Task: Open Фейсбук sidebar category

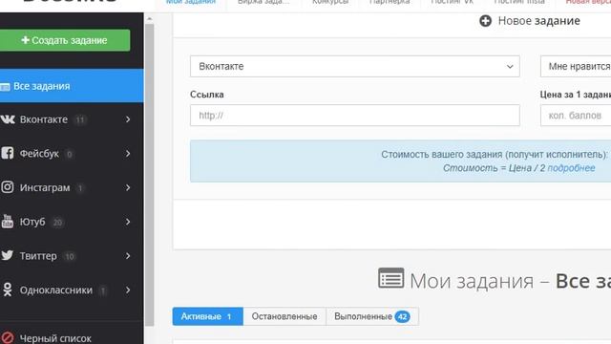Action: tap(72, 153)
